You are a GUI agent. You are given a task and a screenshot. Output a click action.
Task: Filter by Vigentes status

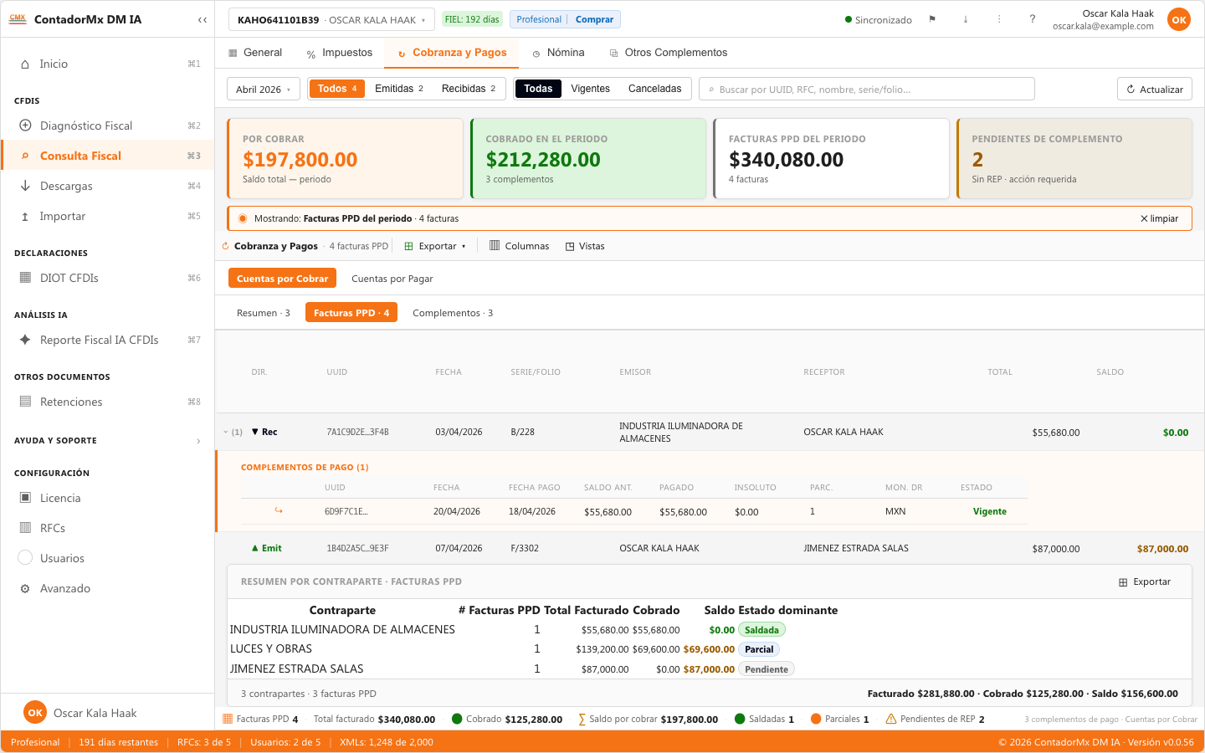pos(590,89)
